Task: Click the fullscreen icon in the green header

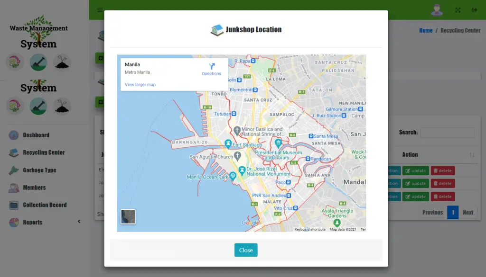Action: pyautogui.click(x=457, y=9)
